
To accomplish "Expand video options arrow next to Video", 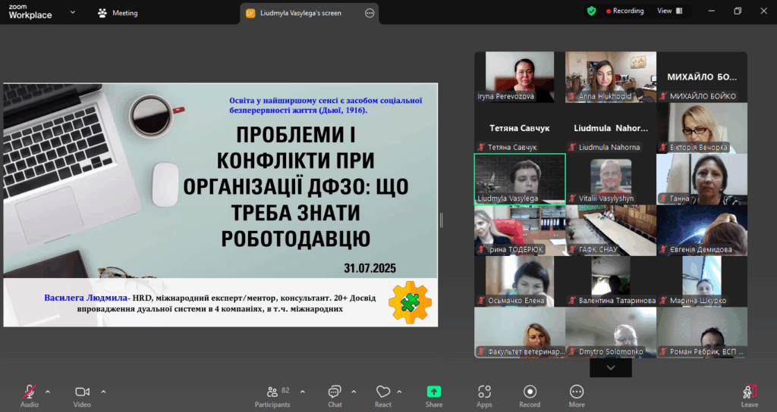I will click(103, 392).
